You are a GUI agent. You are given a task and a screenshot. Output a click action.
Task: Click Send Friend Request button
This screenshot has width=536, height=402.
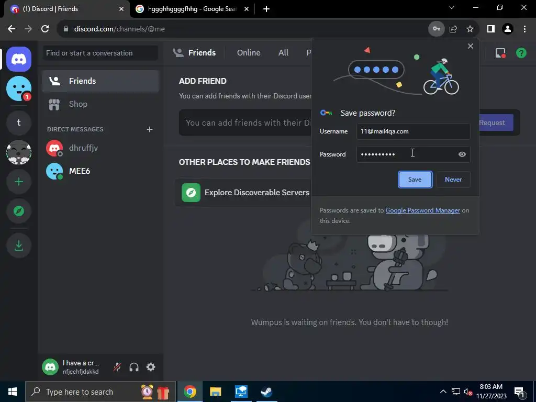coord(496,122)
